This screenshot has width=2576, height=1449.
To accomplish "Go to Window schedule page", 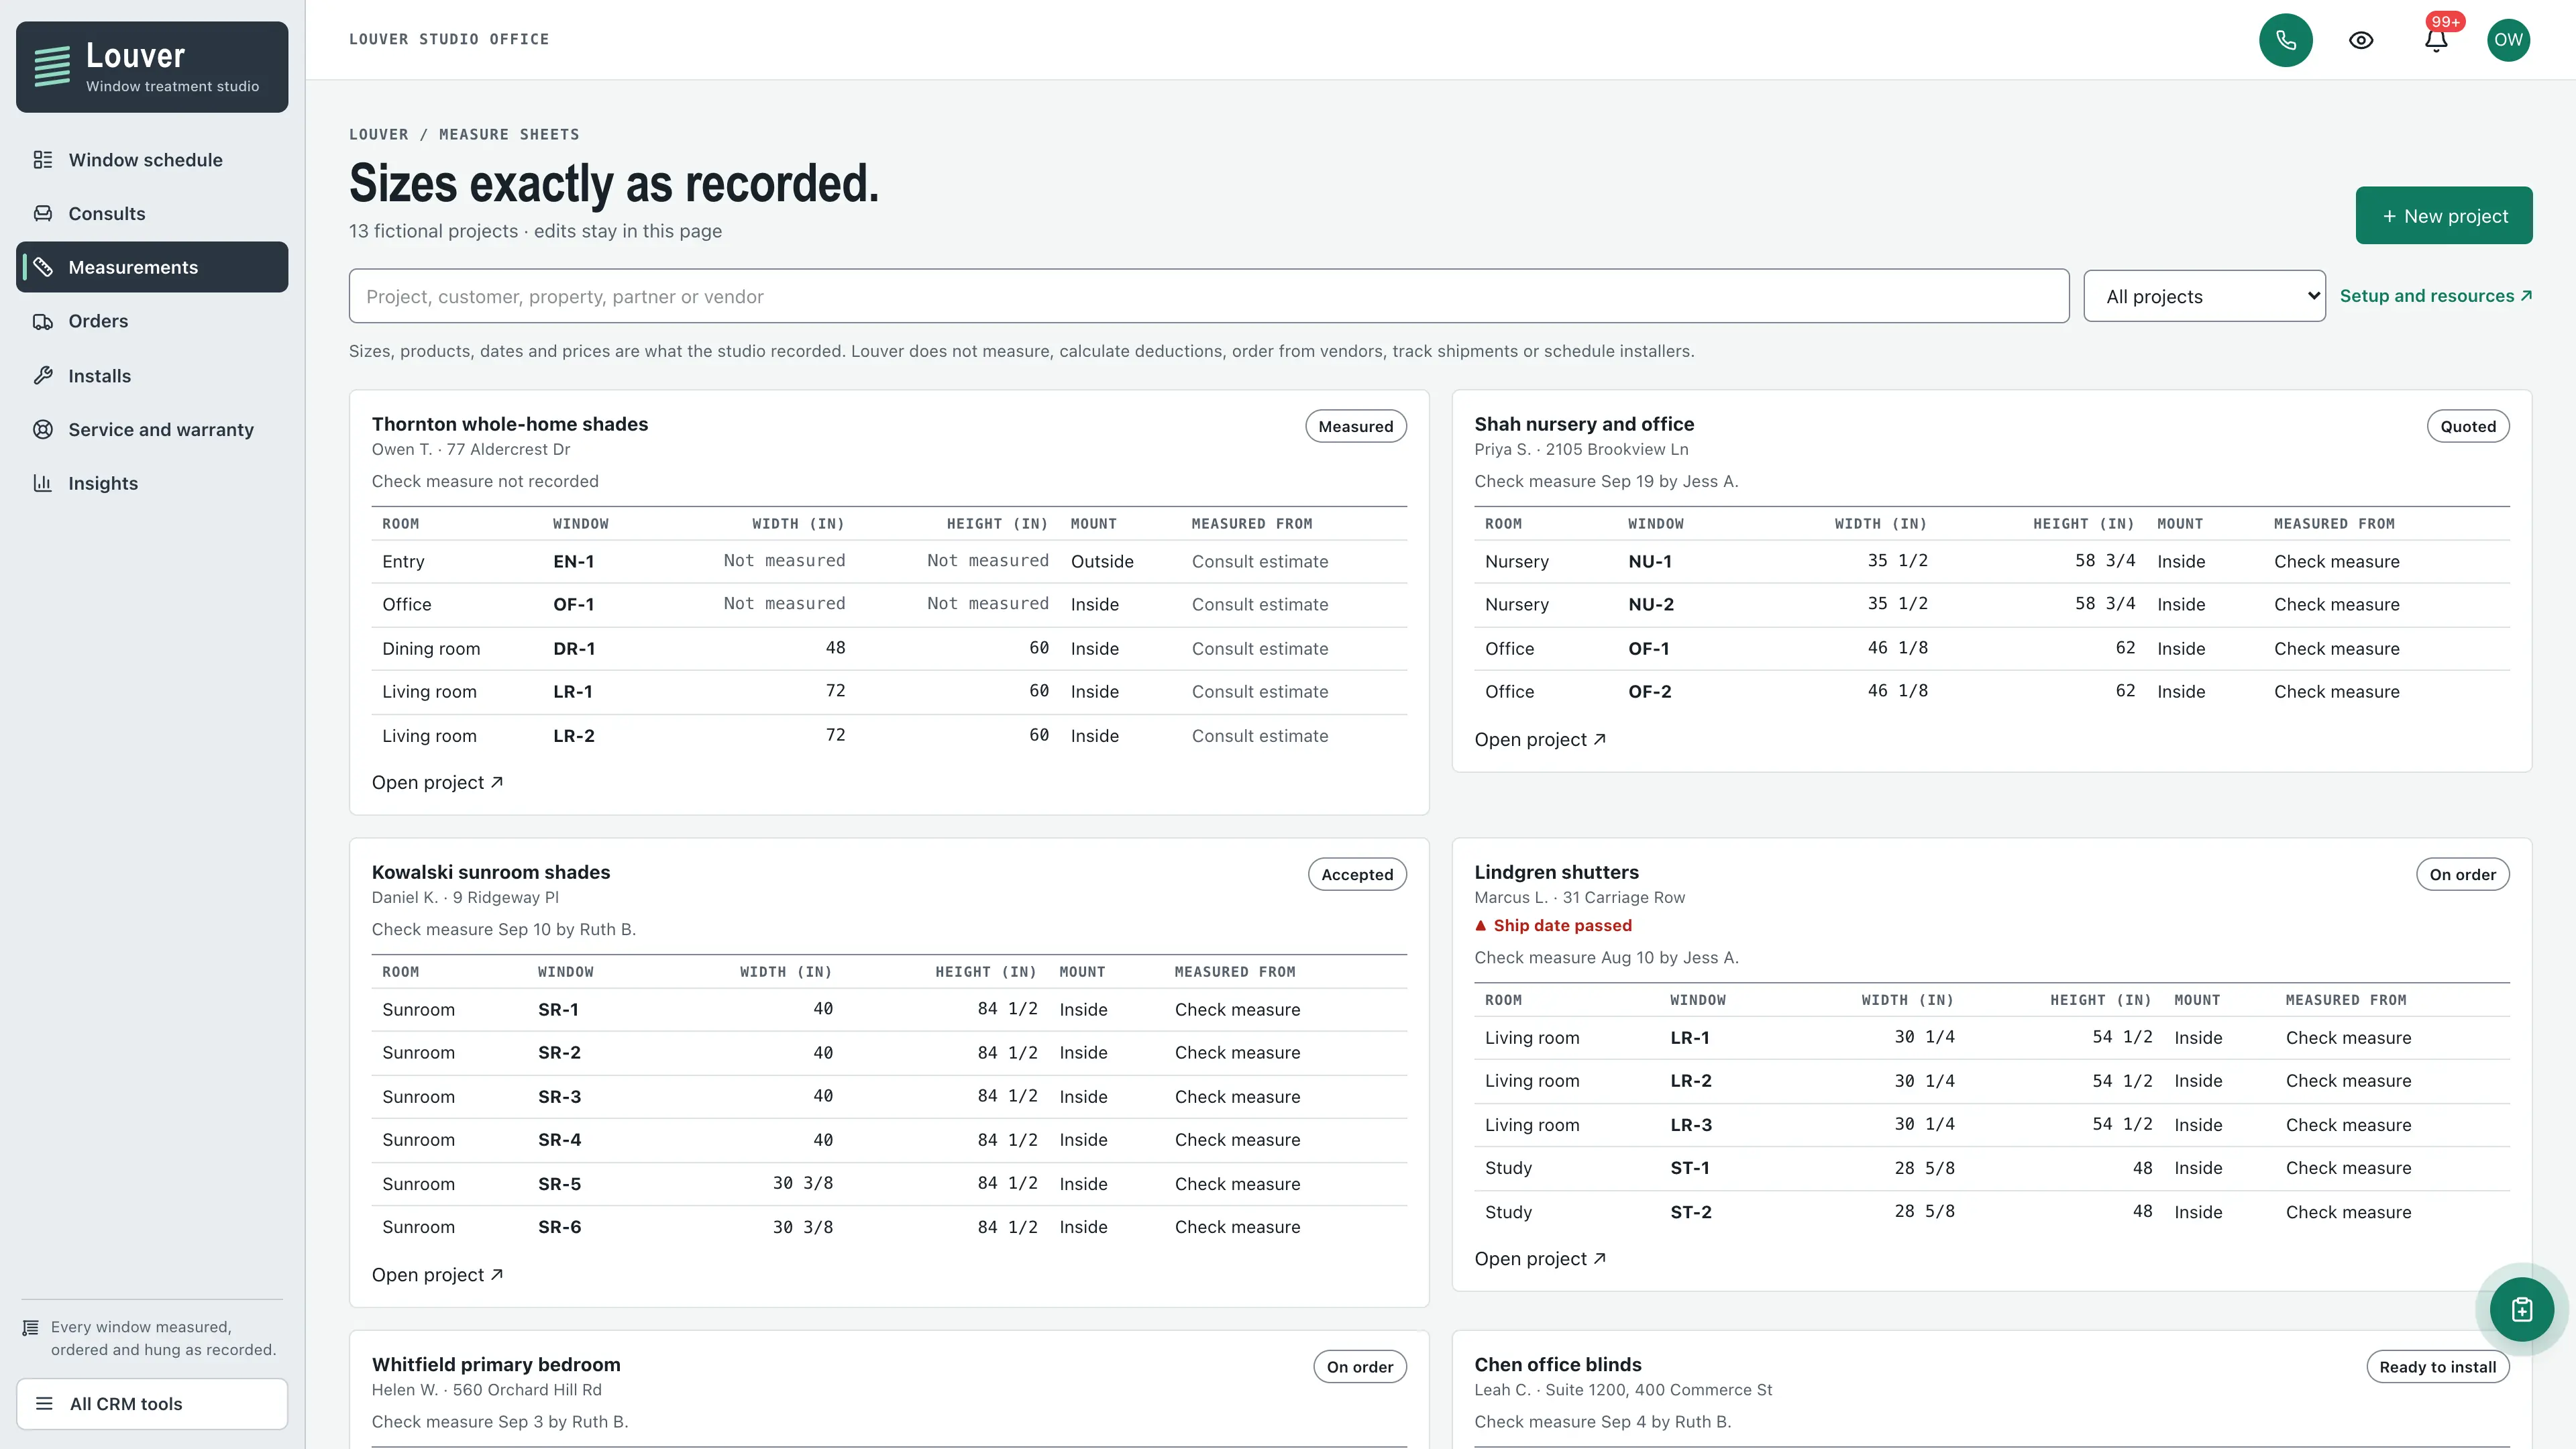I will (x=152, y=160).
